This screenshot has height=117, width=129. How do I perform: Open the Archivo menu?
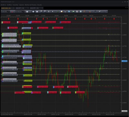point(3,5)
